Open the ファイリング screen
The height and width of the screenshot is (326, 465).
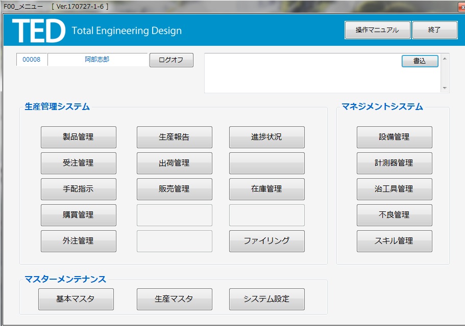tap(266, 241)
